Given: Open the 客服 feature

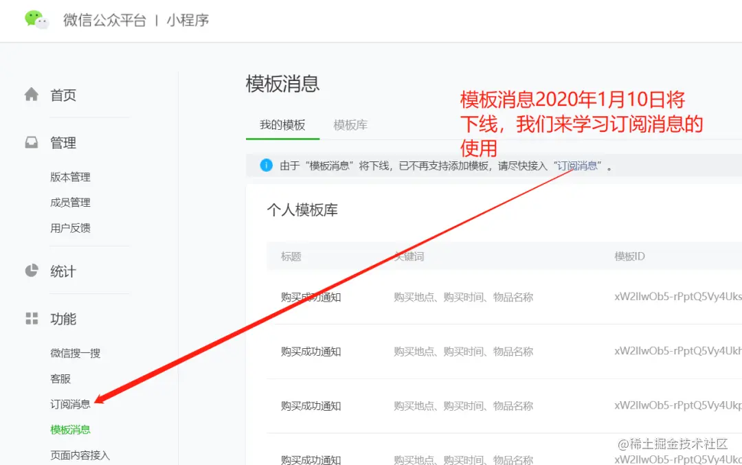Looking at the screenshot, I should (x=60, y=378).
